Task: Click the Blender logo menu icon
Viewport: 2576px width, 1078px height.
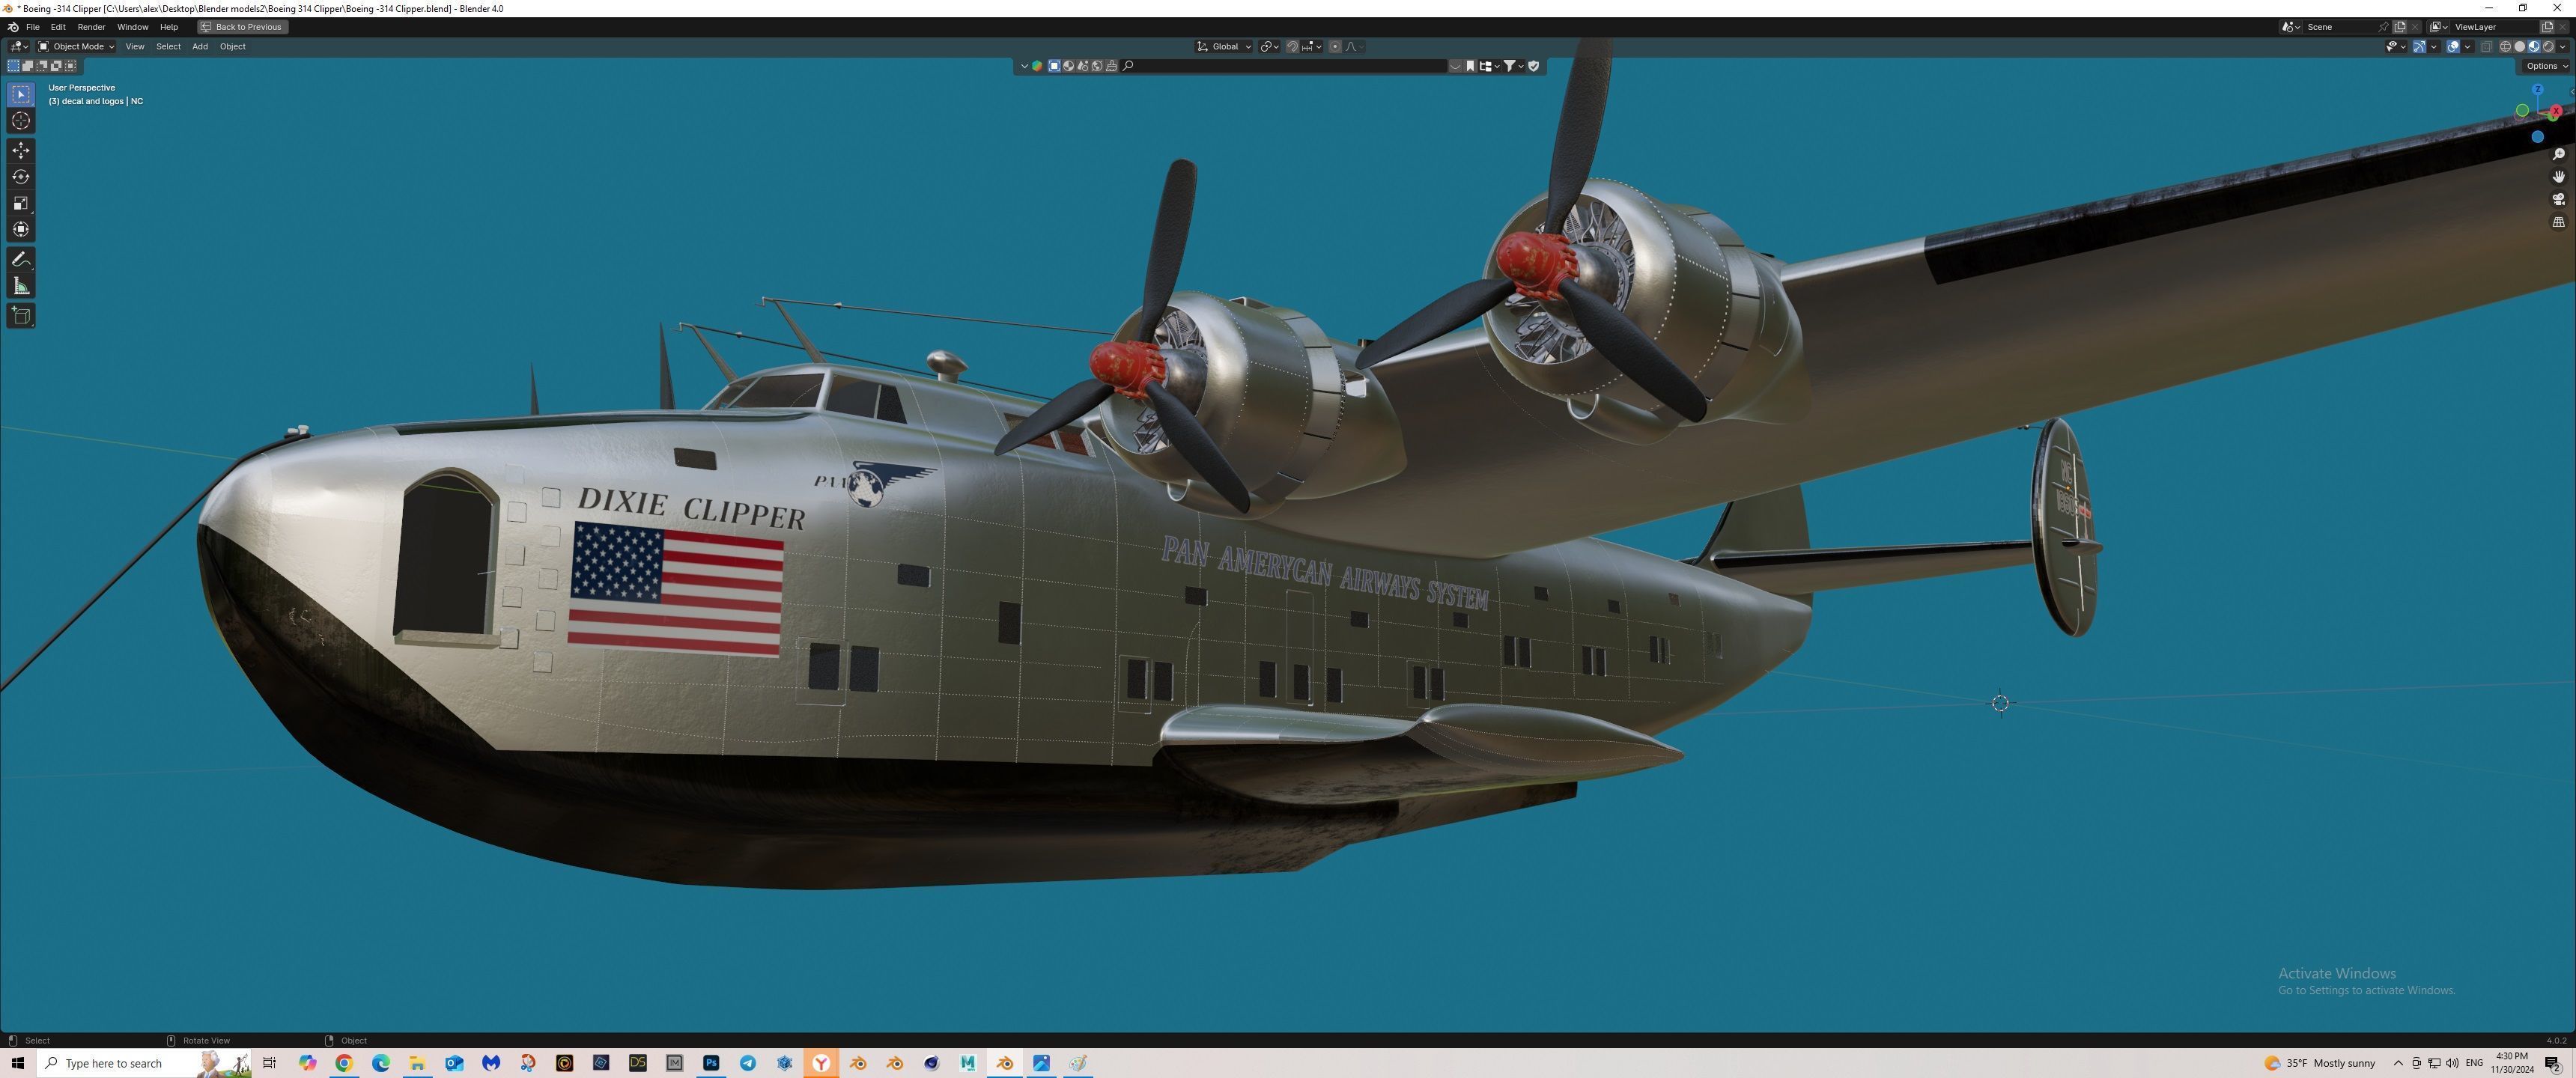Action: (12, 27)
